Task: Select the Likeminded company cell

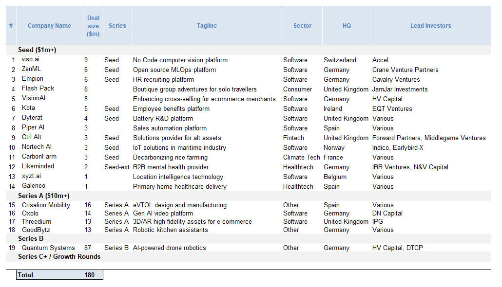Action: coord(38,166)
